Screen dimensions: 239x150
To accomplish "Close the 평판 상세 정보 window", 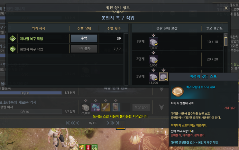I will click(x=226, y=8).
